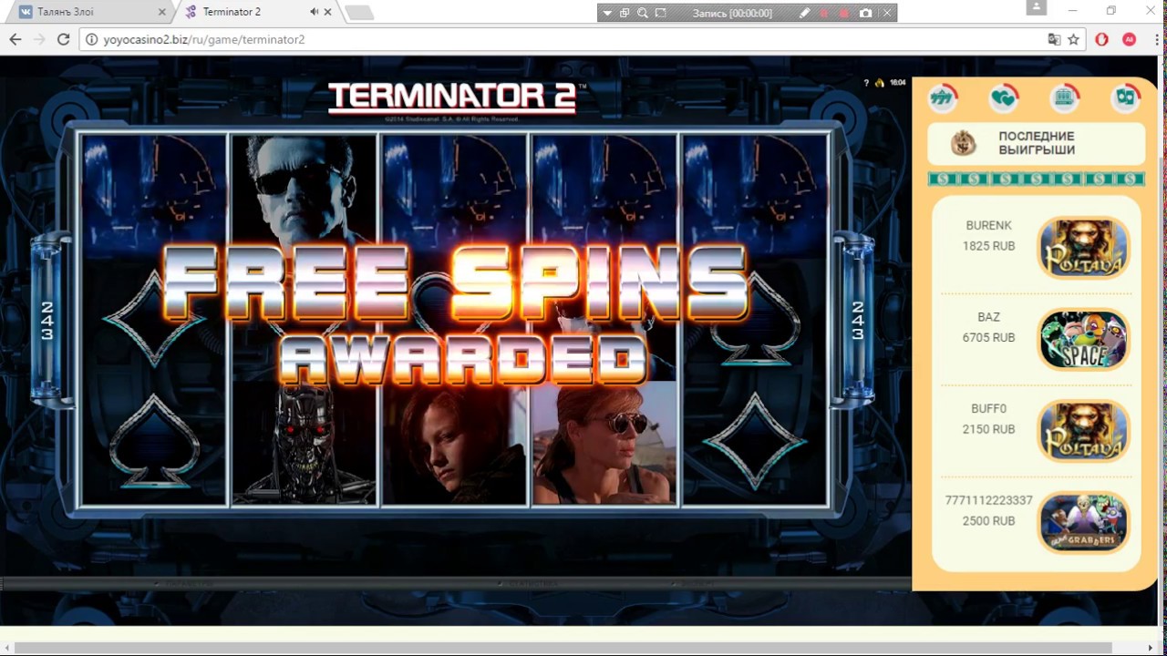View site information icon in address bar
The height and width of the screenshot is (656, 1167).
pos(91,39)
